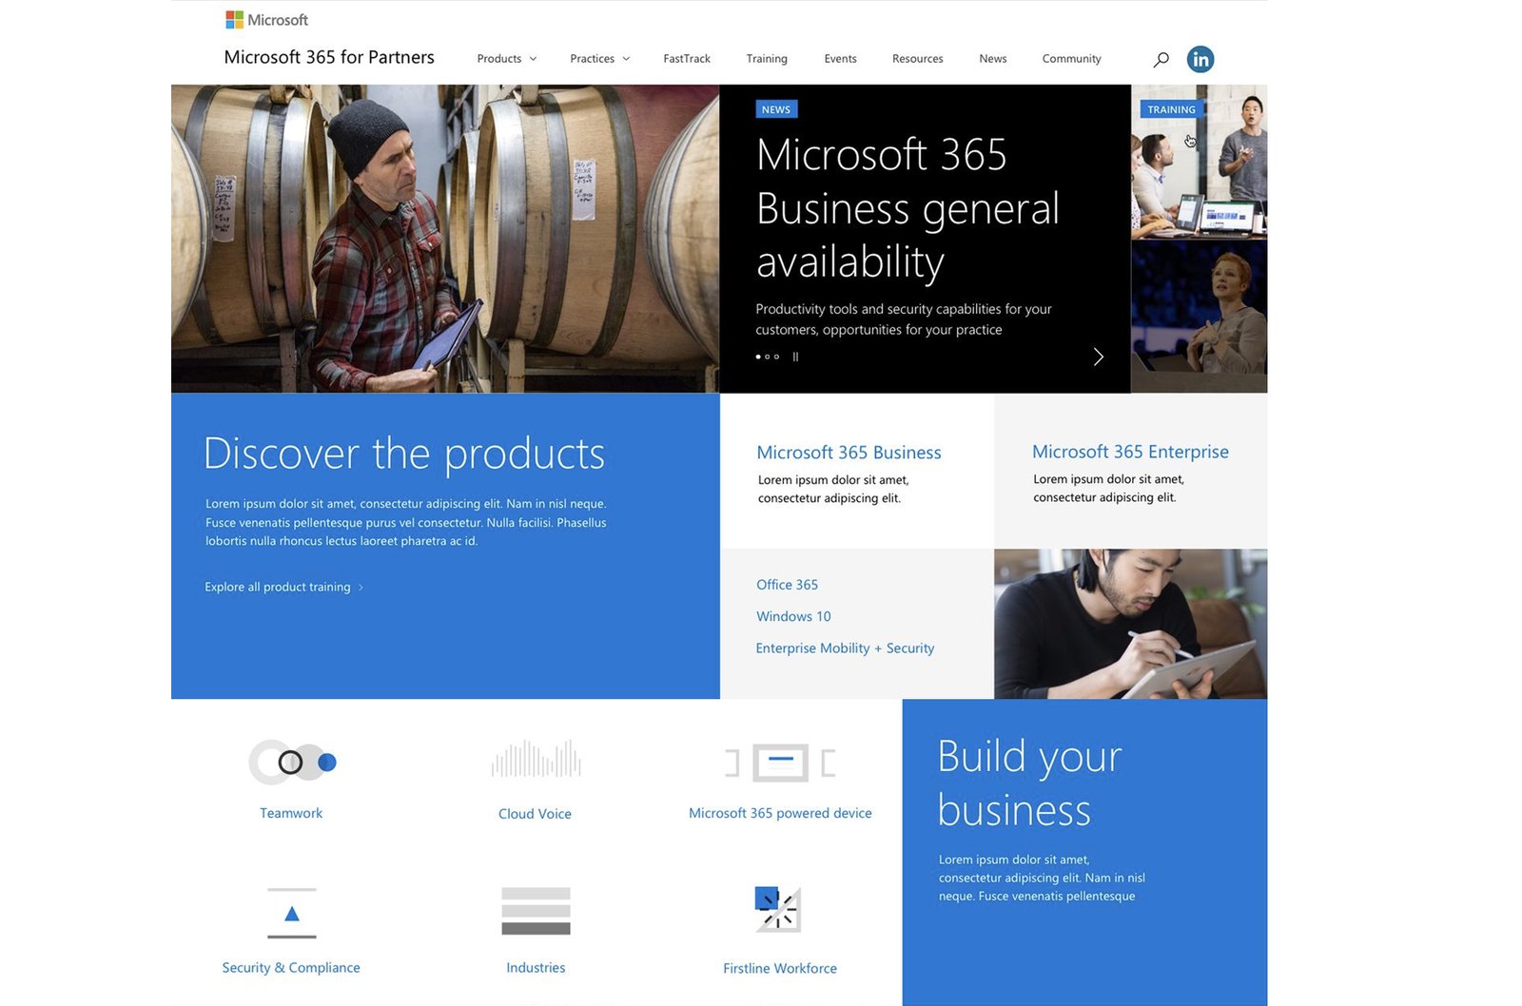Click the TRAINING tag badge
The image size is (1522, 1006).
tap(1171, 109)
